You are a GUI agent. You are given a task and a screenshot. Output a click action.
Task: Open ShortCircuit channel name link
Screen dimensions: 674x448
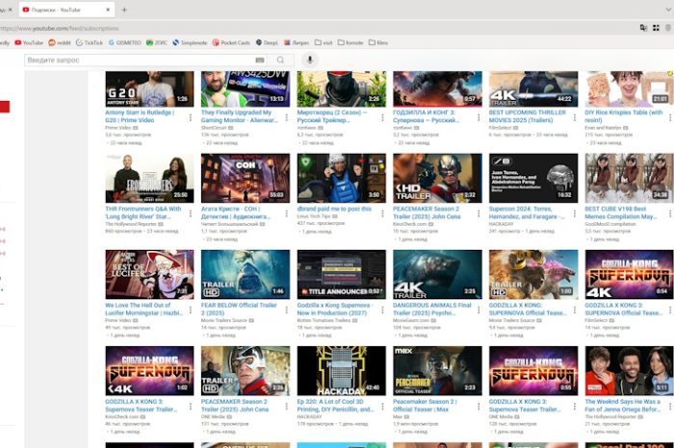tap(214, 128)
